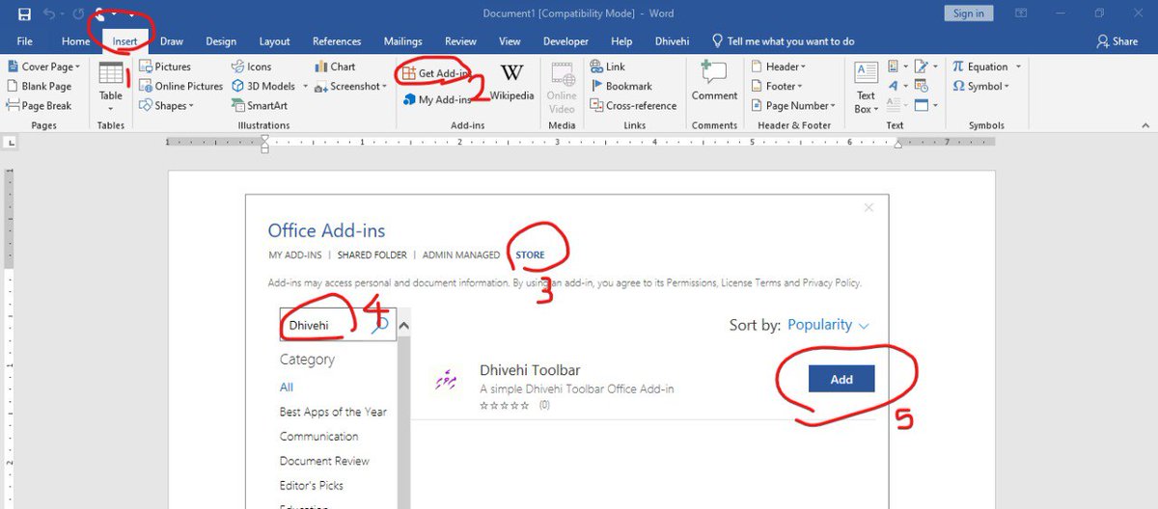Switch to the Draw tab
The height and width of the screenshot is (509, 1158).
tap(172, 41)
